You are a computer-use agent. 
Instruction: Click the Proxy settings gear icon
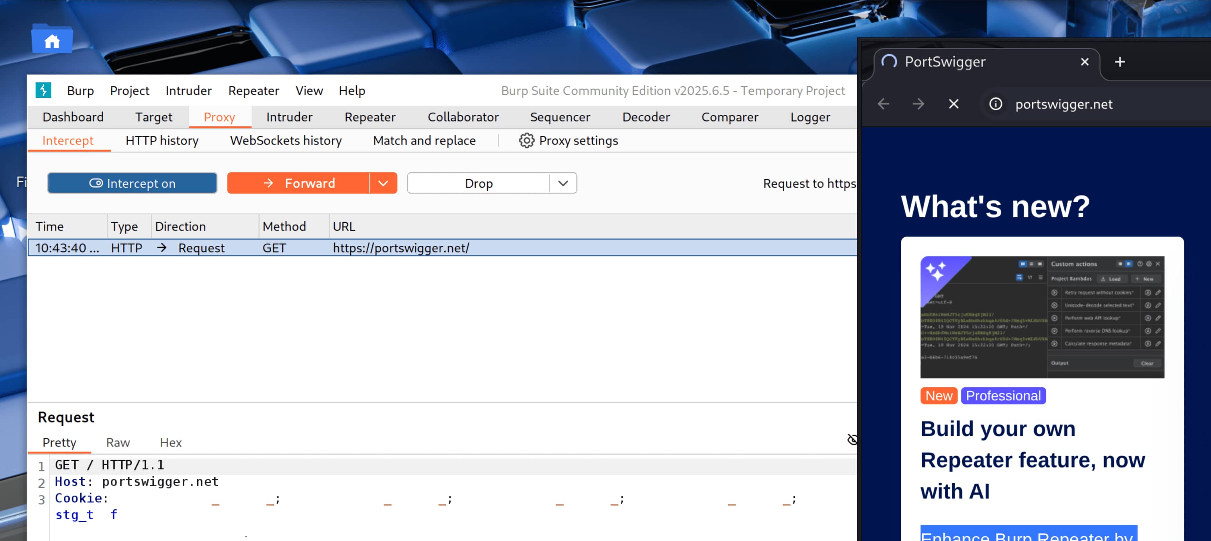(x=526, y=140)
